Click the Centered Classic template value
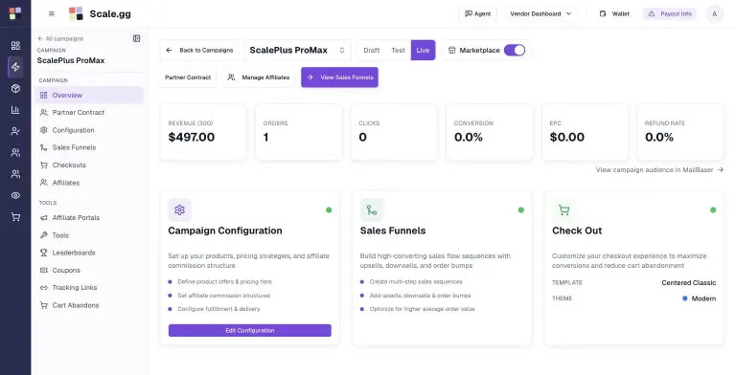This screenshot has width=736, height=375. [689, 282]
